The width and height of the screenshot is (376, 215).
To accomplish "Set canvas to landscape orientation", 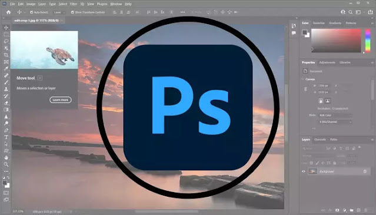I will pyautogui.click(x=328, y=101).
